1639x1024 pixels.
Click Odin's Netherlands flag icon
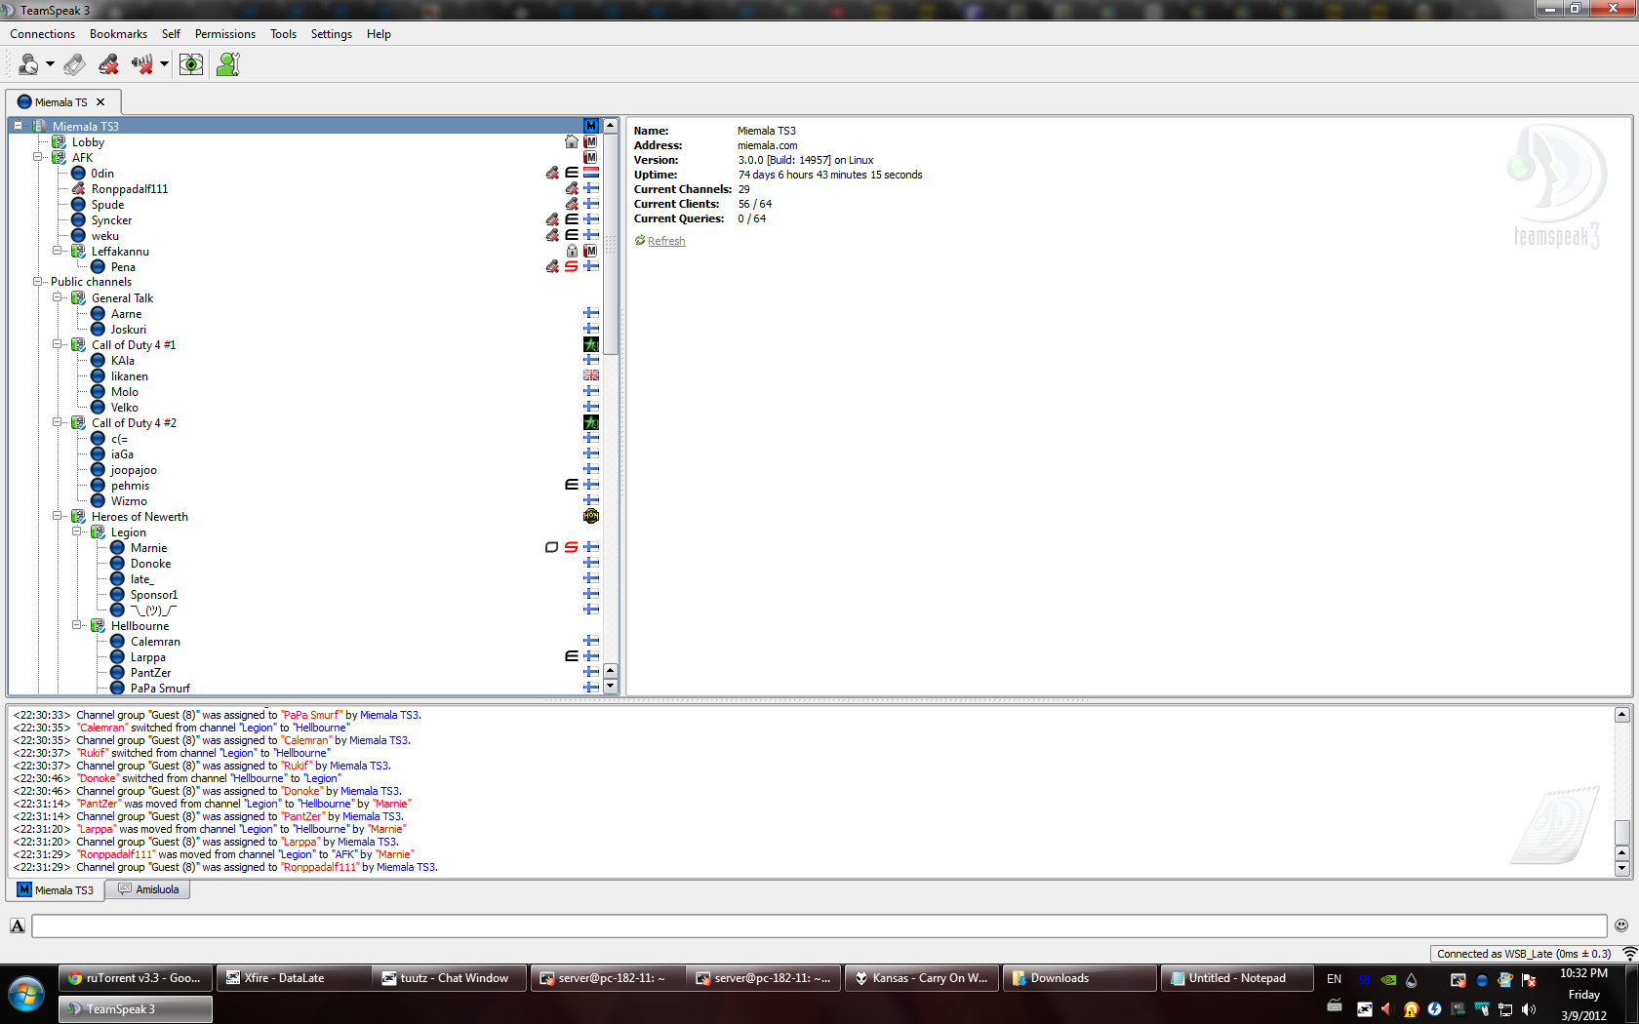pos(591,173)
